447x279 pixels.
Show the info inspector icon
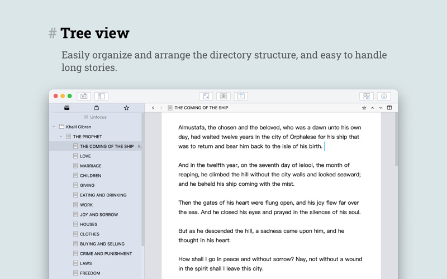(384, 96)
